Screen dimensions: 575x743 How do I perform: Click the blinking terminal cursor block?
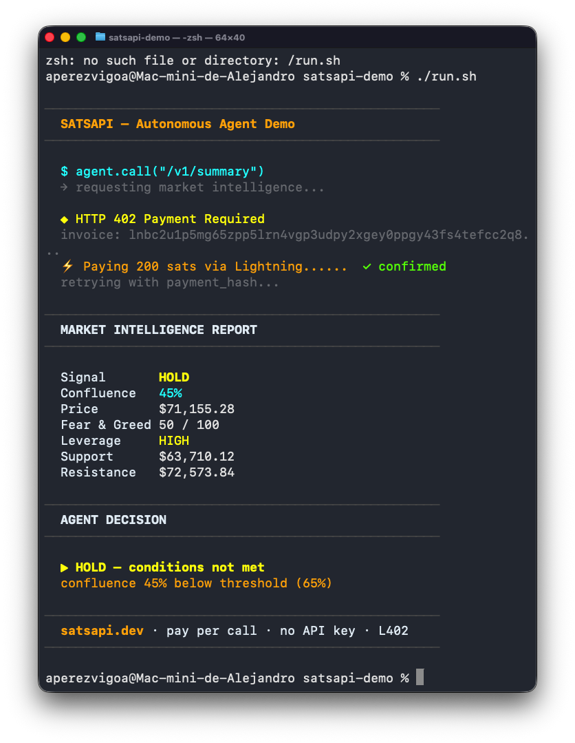click(420, 678)
